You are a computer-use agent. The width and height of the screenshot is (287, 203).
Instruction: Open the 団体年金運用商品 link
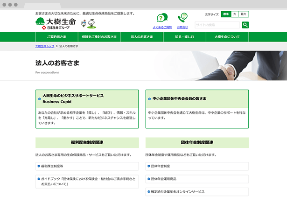197,179
